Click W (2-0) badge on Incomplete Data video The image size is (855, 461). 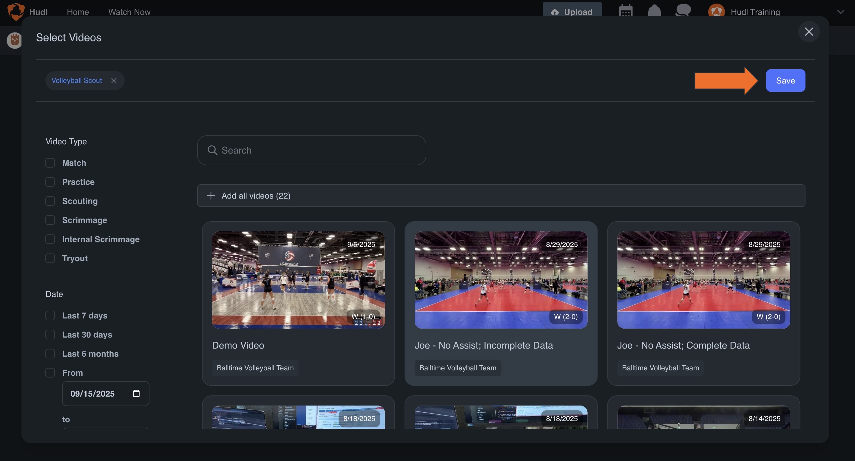[x=566, y=316]
